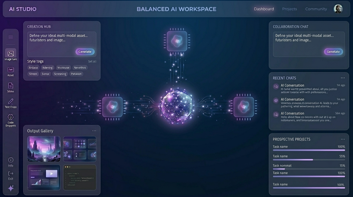Viewport: 353px width, 197px height.
Task: Click the right chip node icon
Action: [x=244, y=107]
